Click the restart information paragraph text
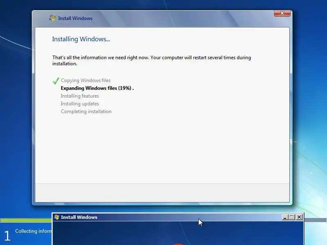Screen dimensions: 327x245 (151, 60)
